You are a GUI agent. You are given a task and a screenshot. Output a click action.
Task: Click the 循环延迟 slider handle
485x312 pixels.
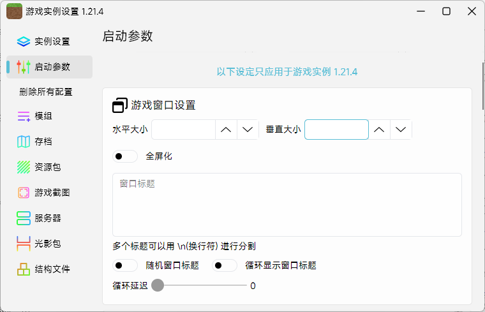pos(158,285)
